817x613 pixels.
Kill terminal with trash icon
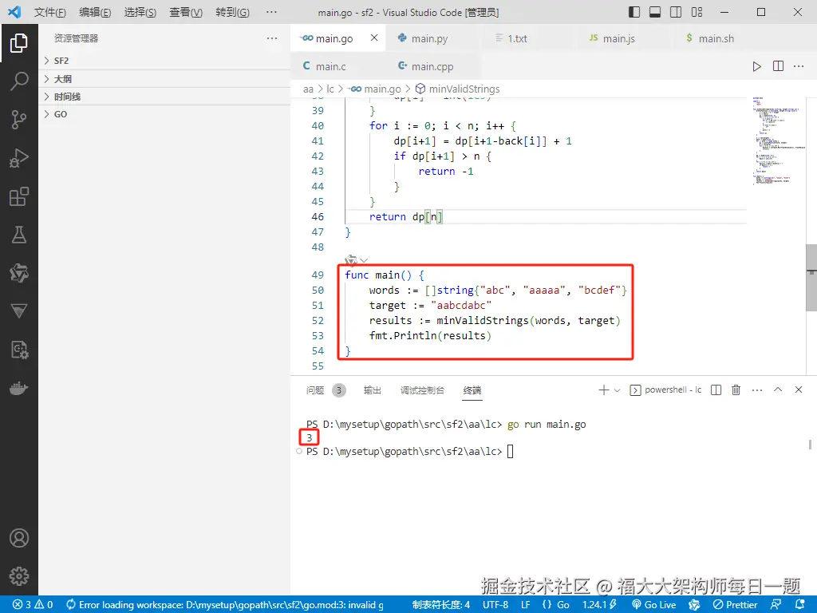pyautogui.click(x=736, y=390)
